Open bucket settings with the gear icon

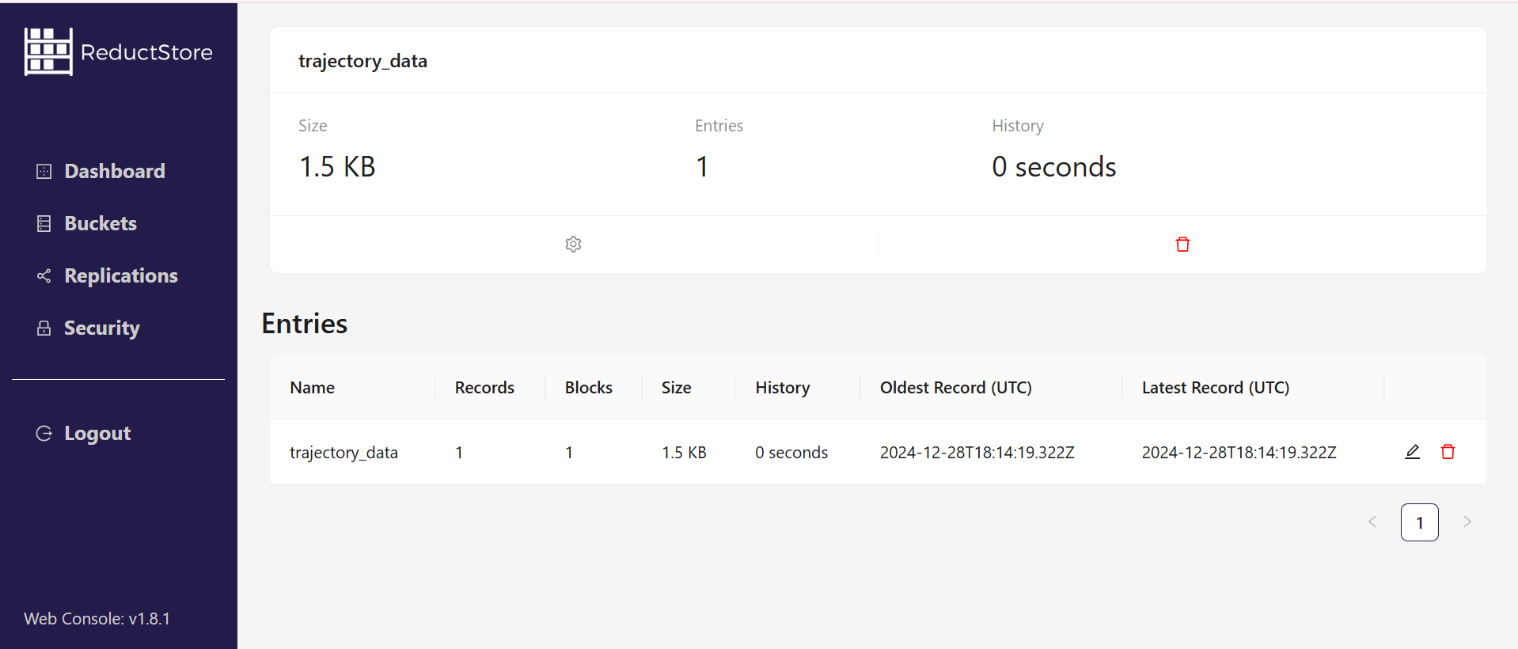[573, 245]
